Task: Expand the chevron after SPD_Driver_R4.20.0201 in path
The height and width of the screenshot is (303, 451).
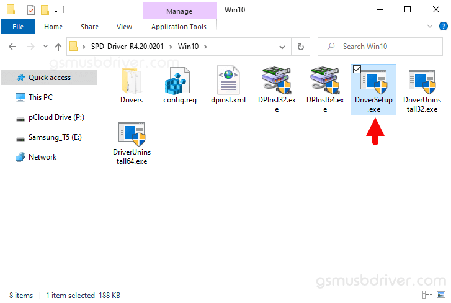Action: point(171,47)
